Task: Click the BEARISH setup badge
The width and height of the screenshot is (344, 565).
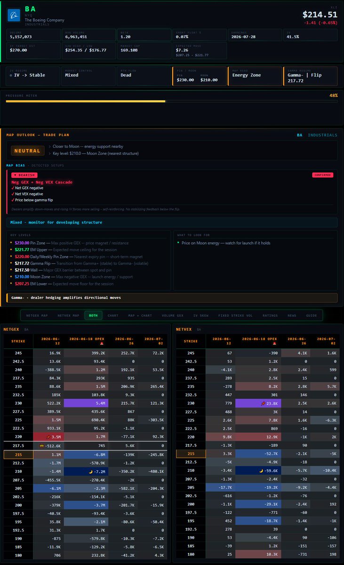Action: coord(24,175)
